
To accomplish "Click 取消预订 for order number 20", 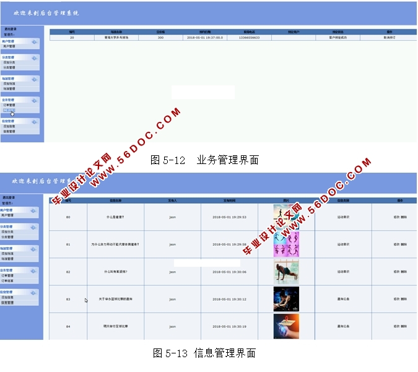I will point(390,38).
